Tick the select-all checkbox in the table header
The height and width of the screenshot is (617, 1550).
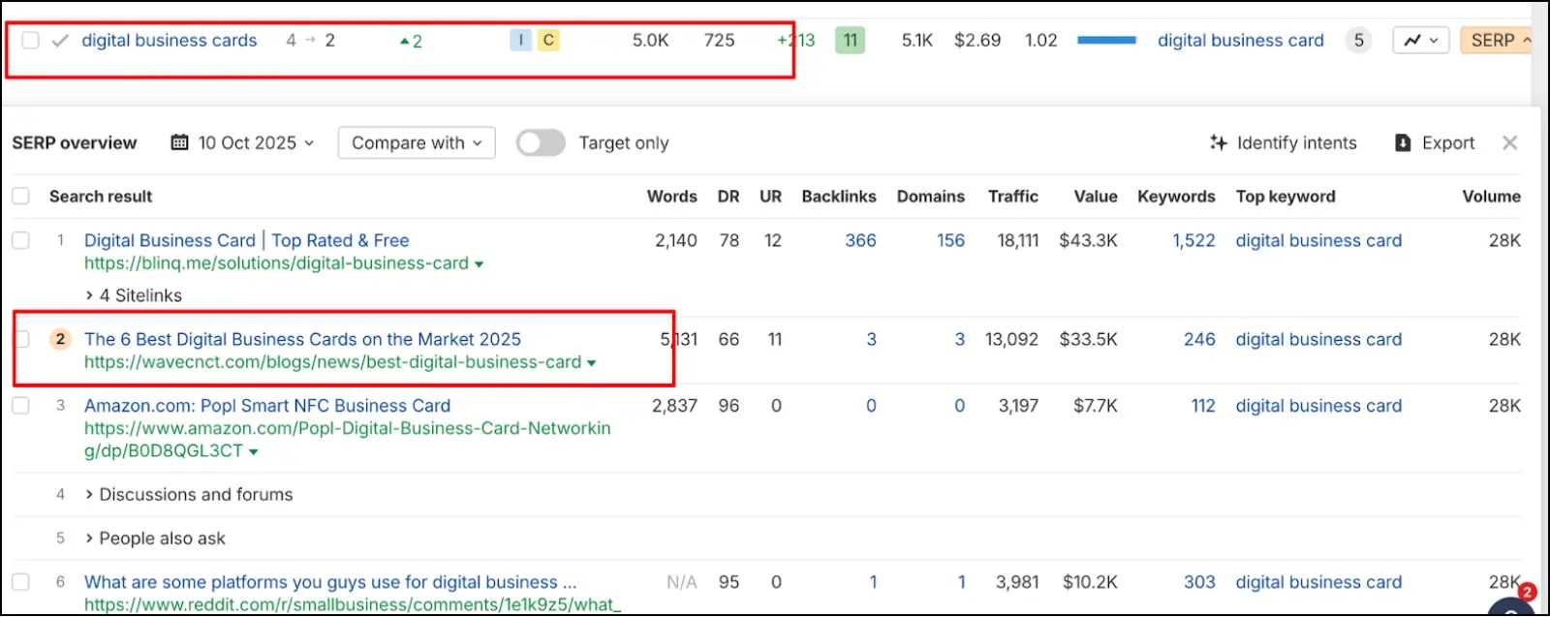(20, 197)
